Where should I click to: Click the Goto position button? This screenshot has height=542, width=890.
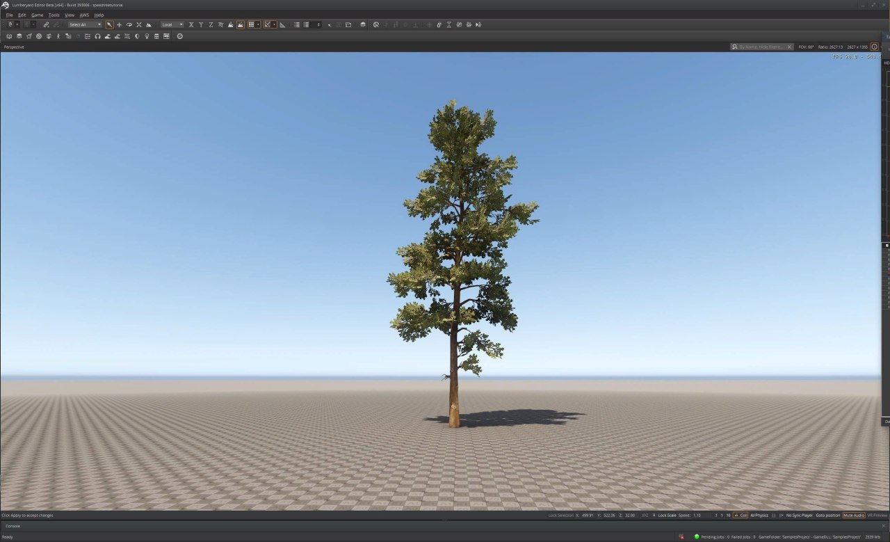pos(827,516)
